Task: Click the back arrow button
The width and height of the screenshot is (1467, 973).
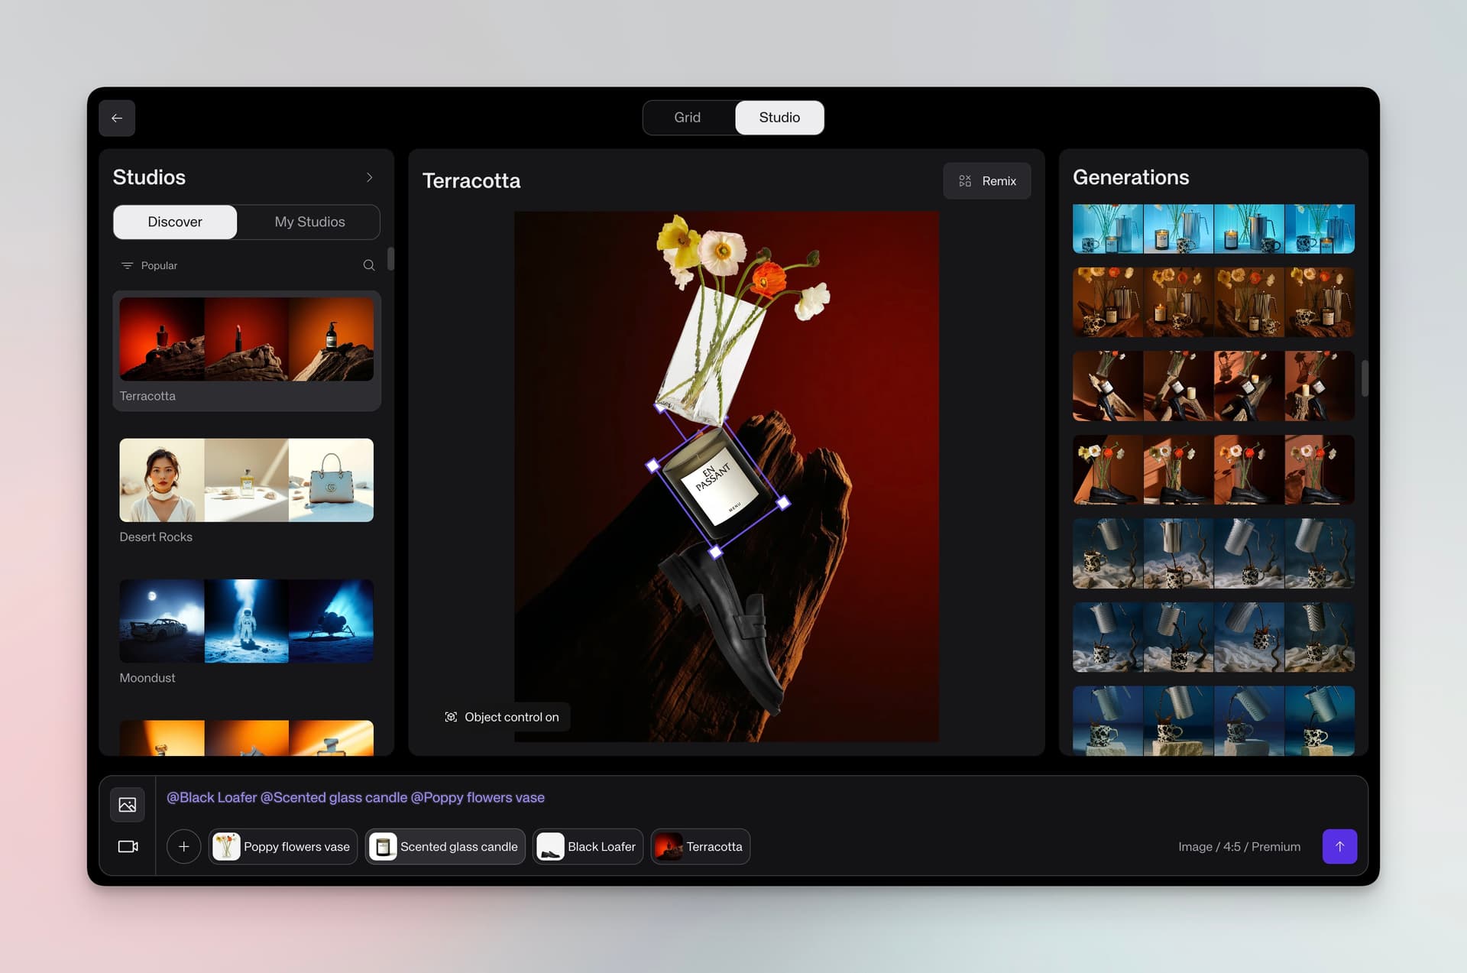Action: (x=117, y=118)
